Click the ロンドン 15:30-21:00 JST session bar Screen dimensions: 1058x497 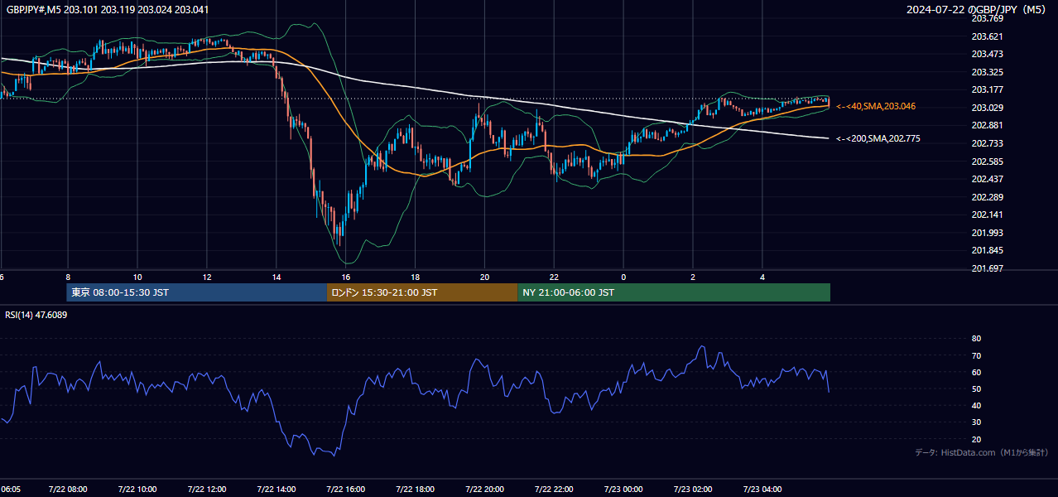422,292
